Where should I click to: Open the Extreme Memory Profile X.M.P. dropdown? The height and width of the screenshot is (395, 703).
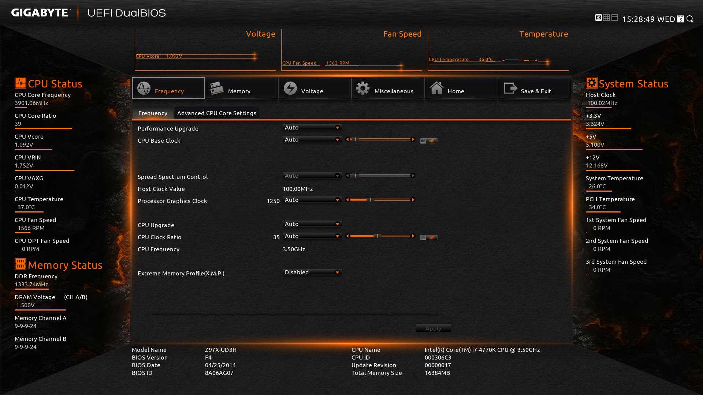(312, 272)
